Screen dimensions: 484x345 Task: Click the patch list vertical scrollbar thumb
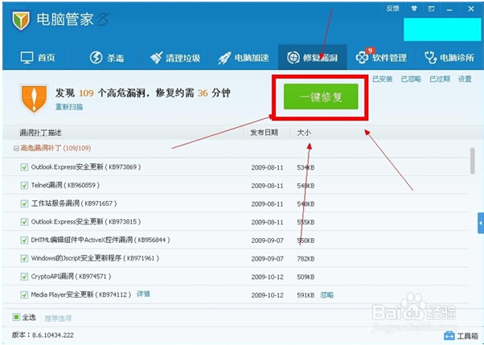click(472, 161)
